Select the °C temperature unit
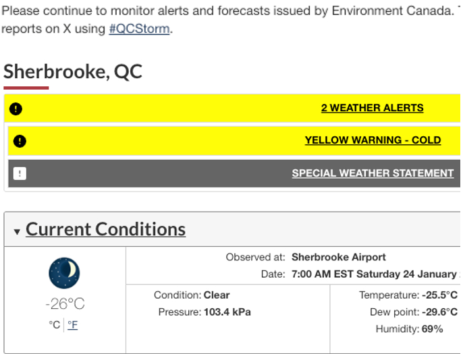Image resolution: width=463 pixels, height=354 pixels. (x=54, y=325)
